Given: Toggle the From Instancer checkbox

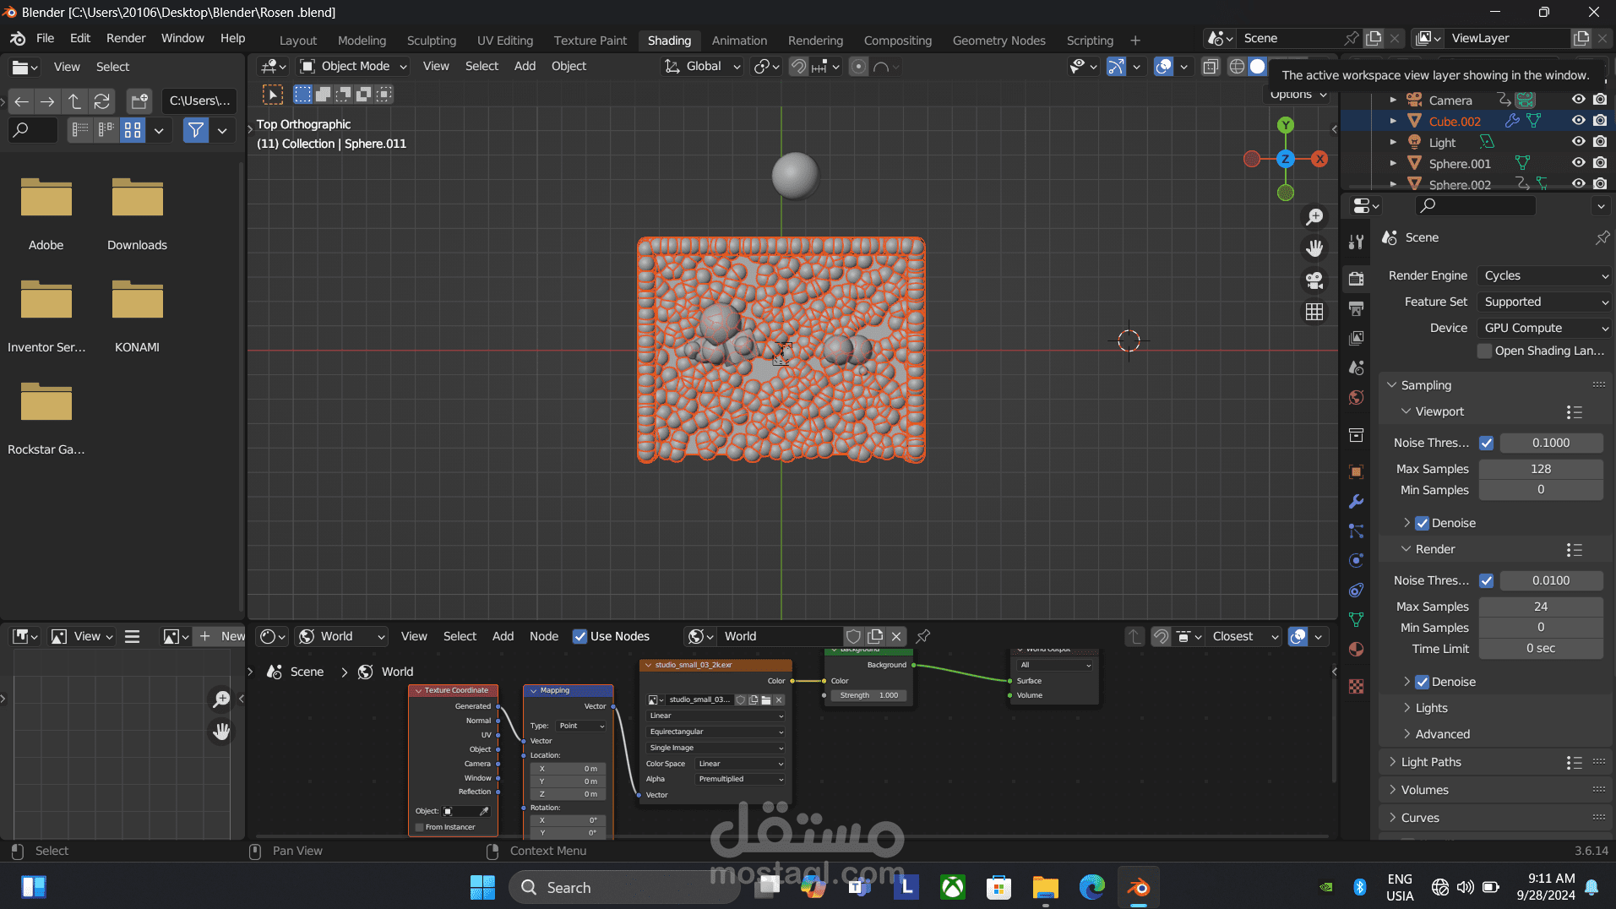Looking at the screenshot, I should pyautogui.click(x=420, y=827).
